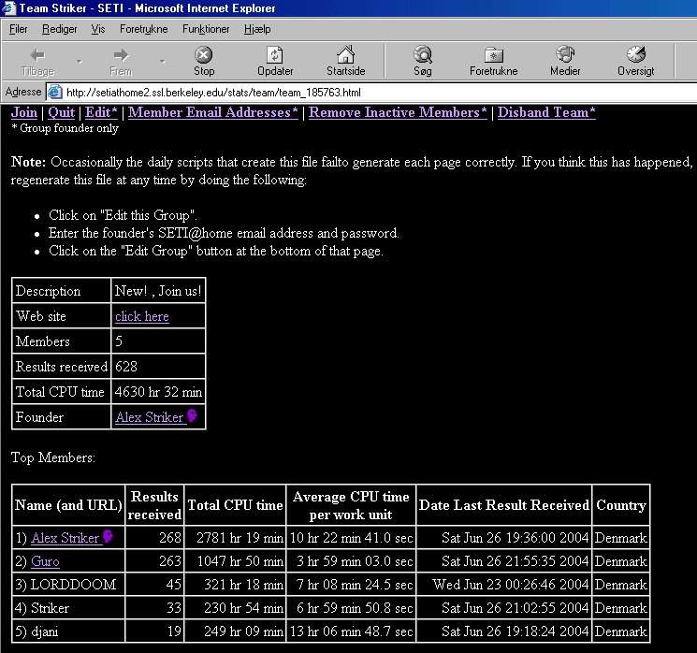Click purple icon beside Founder Alex Striker

(x=192, y=415)
